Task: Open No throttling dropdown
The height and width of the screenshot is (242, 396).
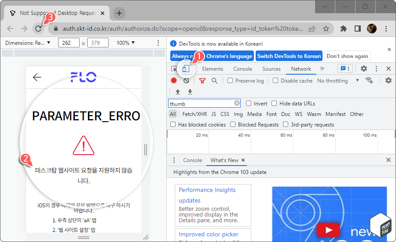Action: pos(338,81)
